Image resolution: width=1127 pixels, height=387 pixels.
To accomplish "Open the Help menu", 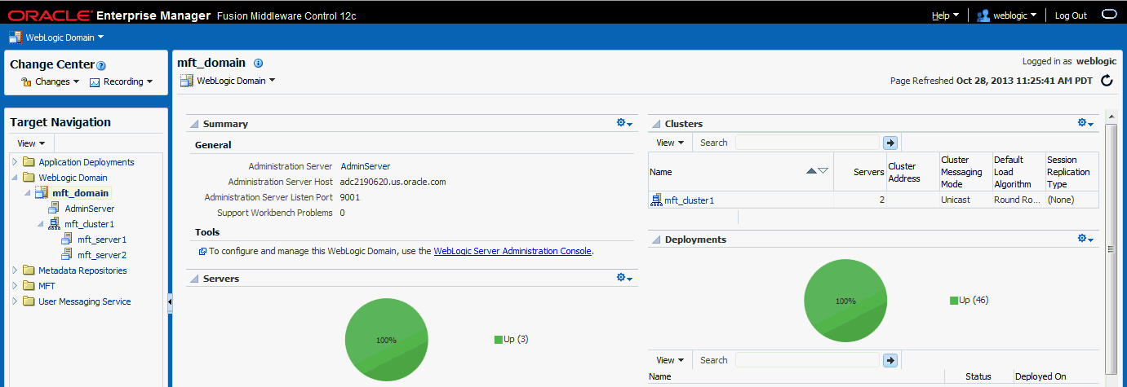I will click(945, 15).
